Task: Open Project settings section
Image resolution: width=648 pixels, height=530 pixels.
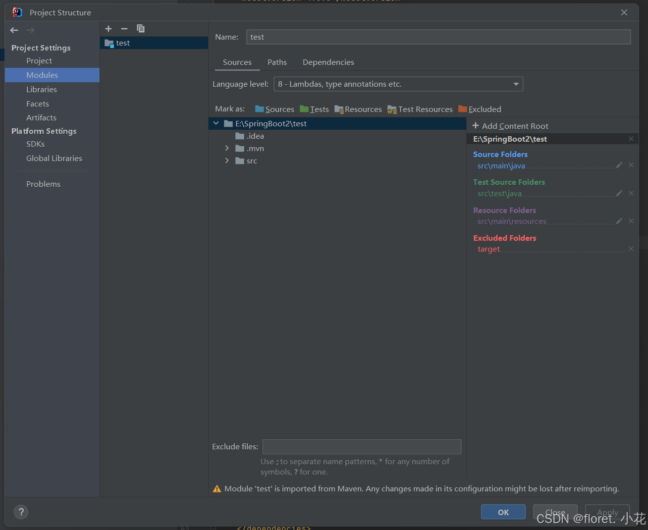Action: [x=39, y=60]
